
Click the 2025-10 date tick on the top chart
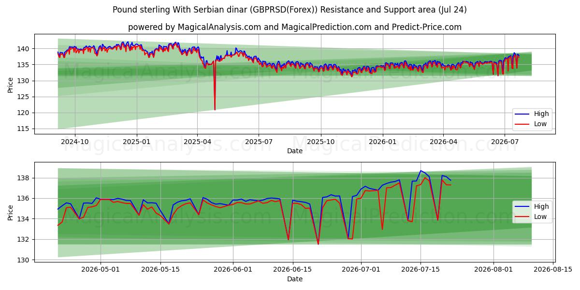320,142
